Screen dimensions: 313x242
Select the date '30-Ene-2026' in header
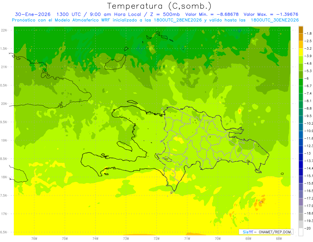33,14
